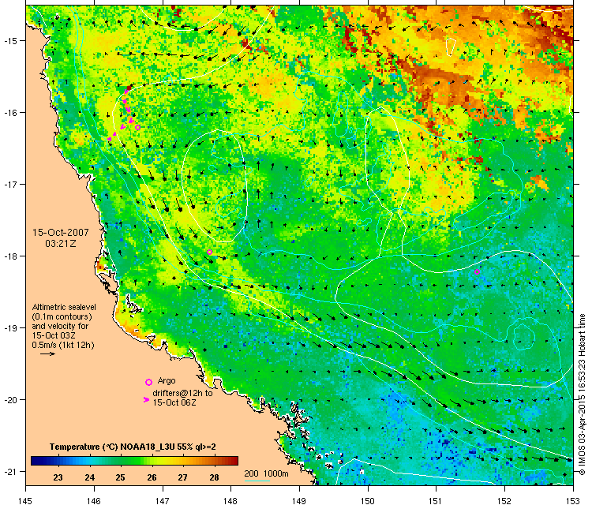
Task: Click the 25 tick on temperature scale
Action: 120,477
